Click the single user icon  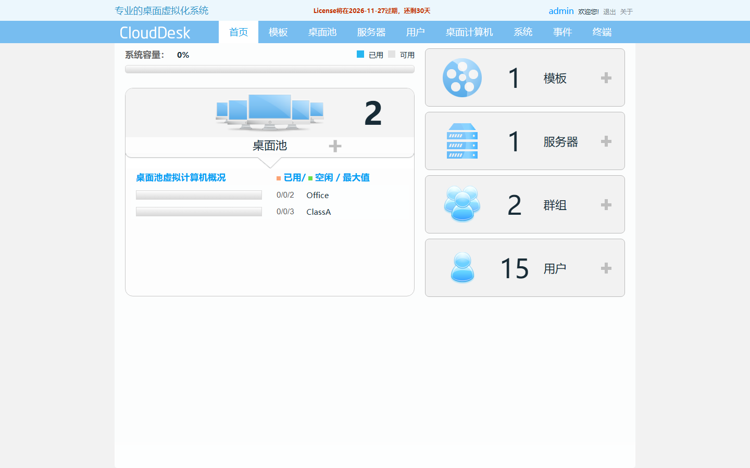[462, 267]
